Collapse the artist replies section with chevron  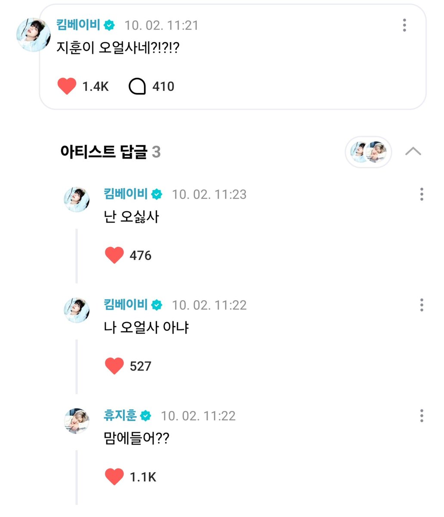click(413, 152)
